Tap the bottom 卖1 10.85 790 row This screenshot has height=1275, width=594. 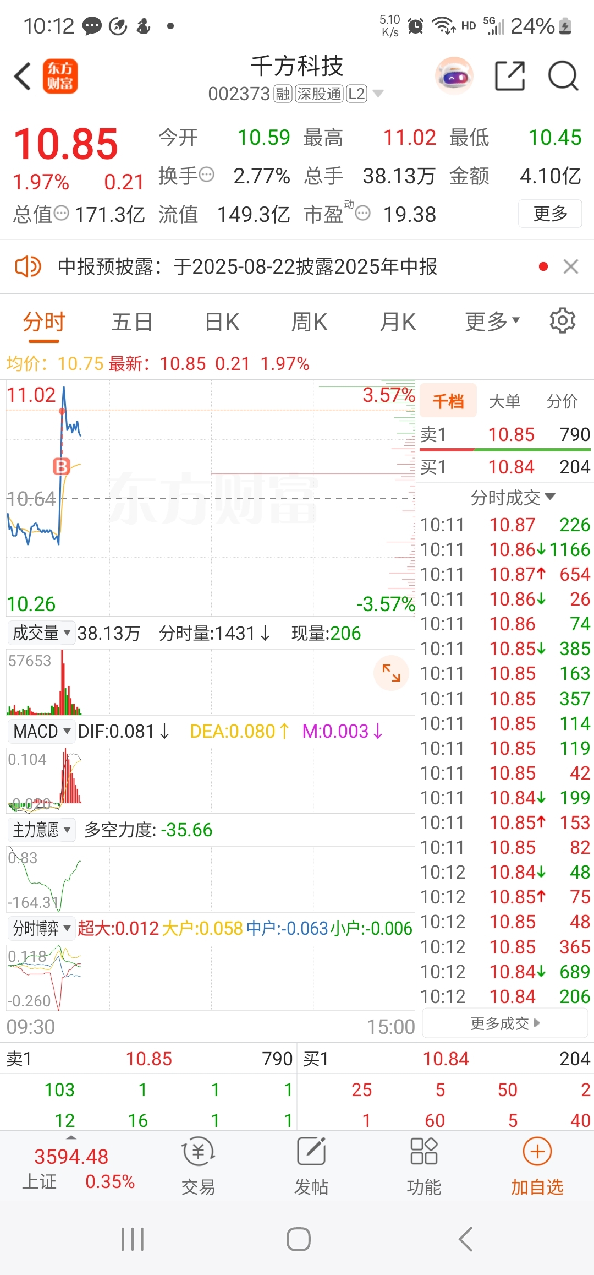[149, 1059]
